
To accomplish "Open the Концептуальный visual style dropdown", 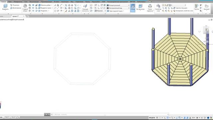I will [118, 5].
